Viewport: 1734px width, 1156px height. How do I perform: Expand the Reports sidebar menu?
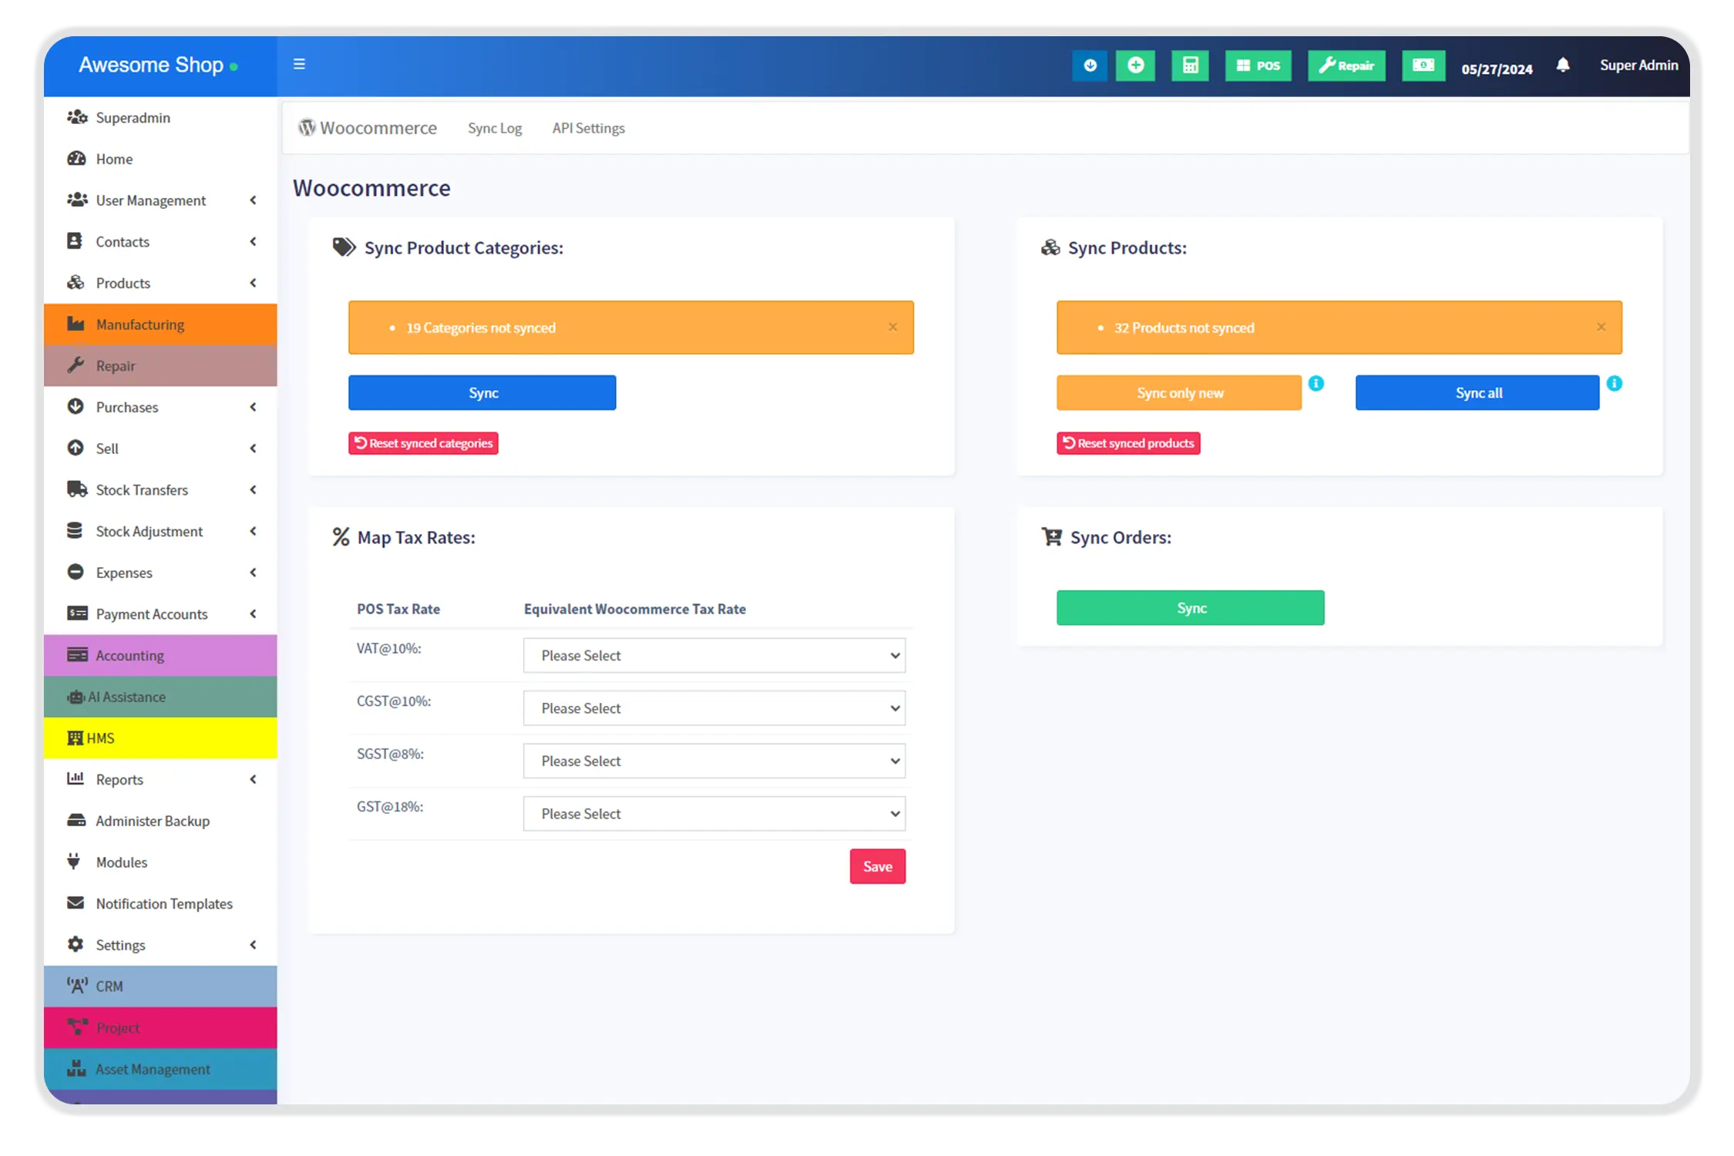point(160,779)
